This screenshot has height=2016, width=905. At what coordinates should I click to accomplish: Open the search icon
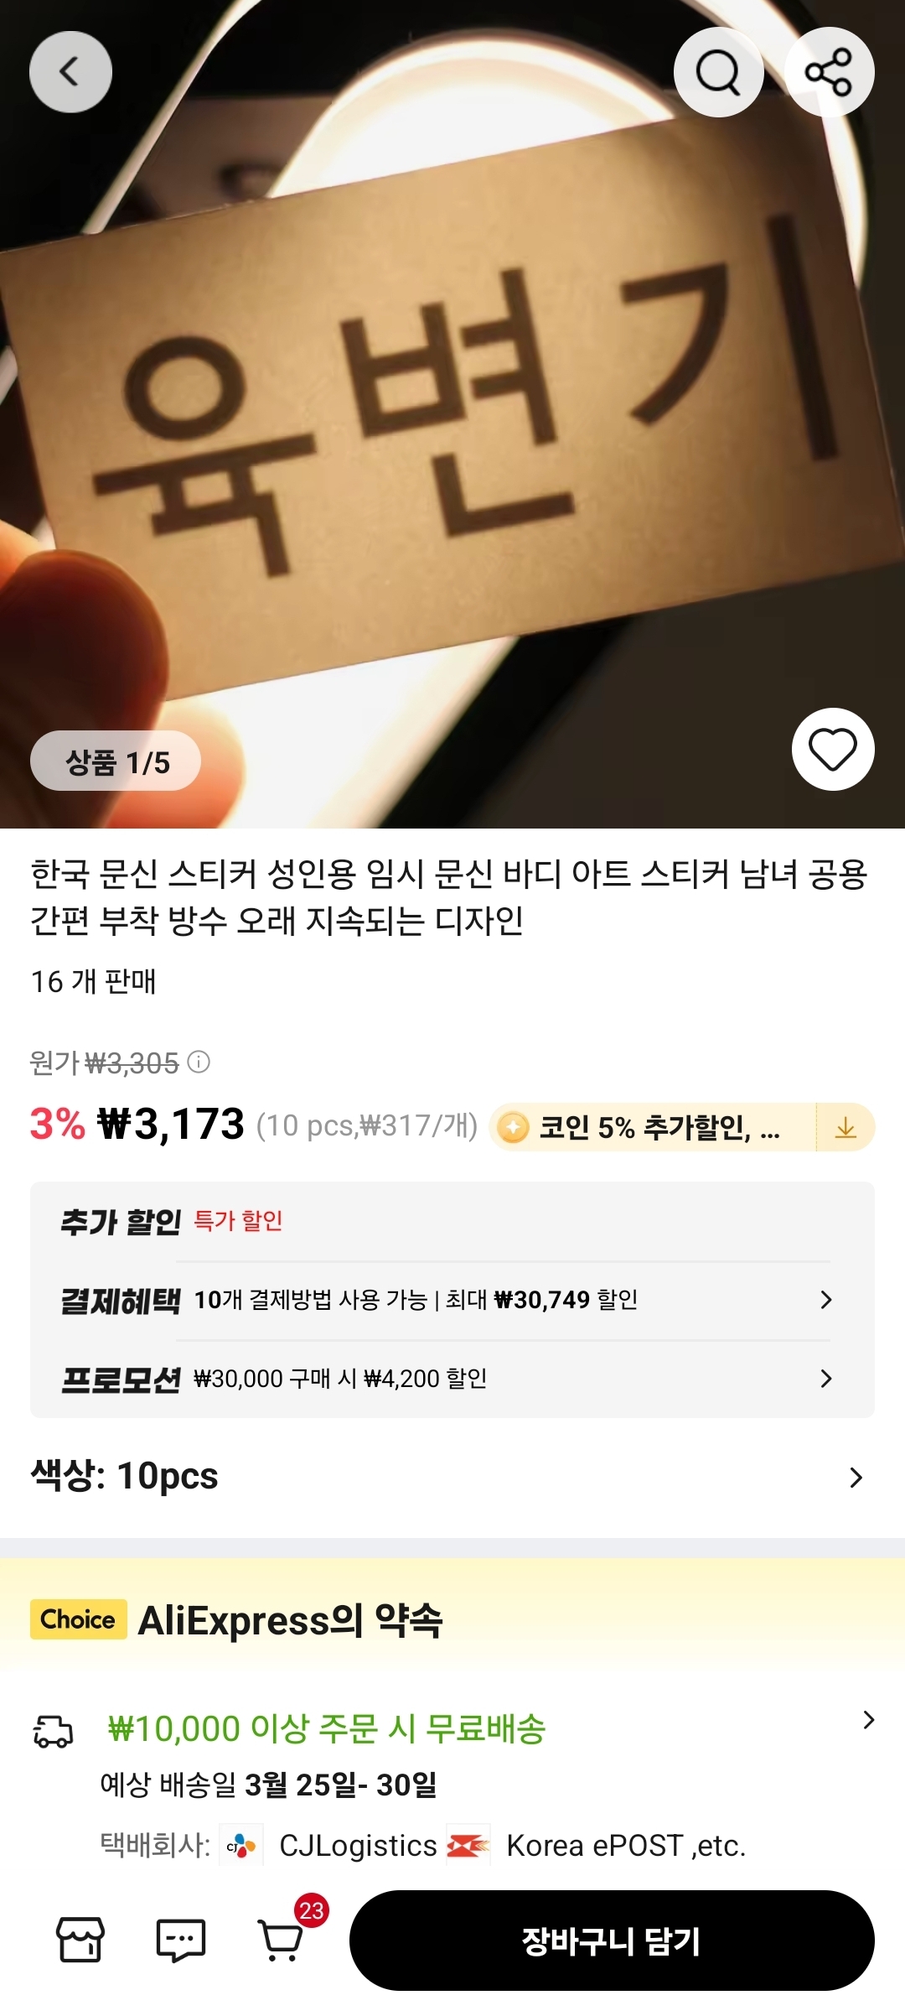[x=718, y=72]
